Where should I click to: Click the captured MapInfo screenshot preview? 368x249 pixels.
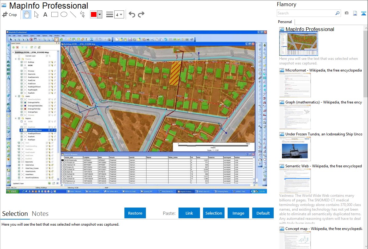point(137,112)
